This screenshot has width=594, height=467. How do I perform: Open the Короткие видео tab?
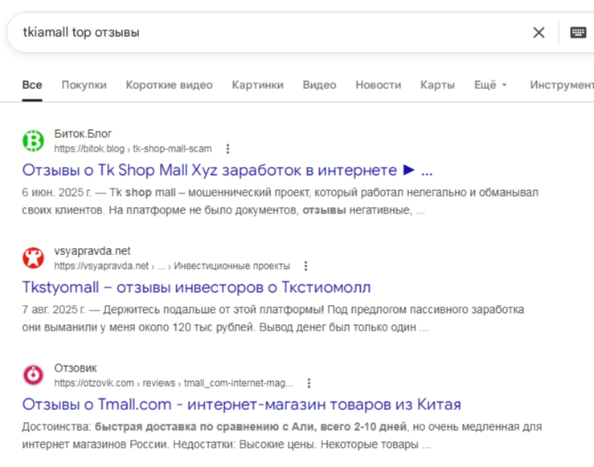click(170, 85)
